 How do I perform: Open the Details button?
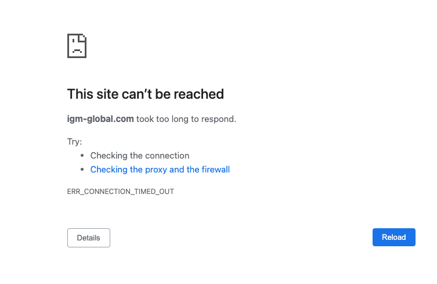point(89,238)
